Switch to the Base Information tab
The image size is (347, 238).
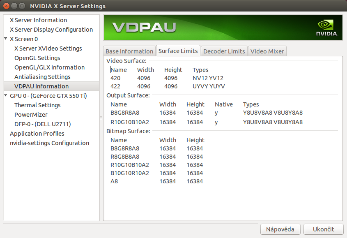(x=129, y=51)
